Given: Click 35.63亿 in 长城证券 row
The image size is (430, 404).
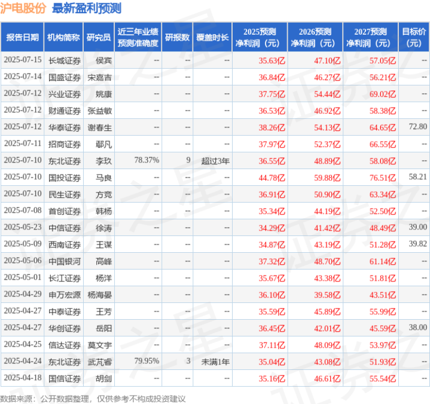Looking at the screenshot, I should pyautogui.click(x=272, y=60).
